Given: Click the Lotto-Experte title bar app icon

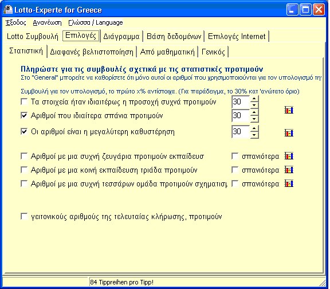Looking at the screenshot, I should [8, 10].
